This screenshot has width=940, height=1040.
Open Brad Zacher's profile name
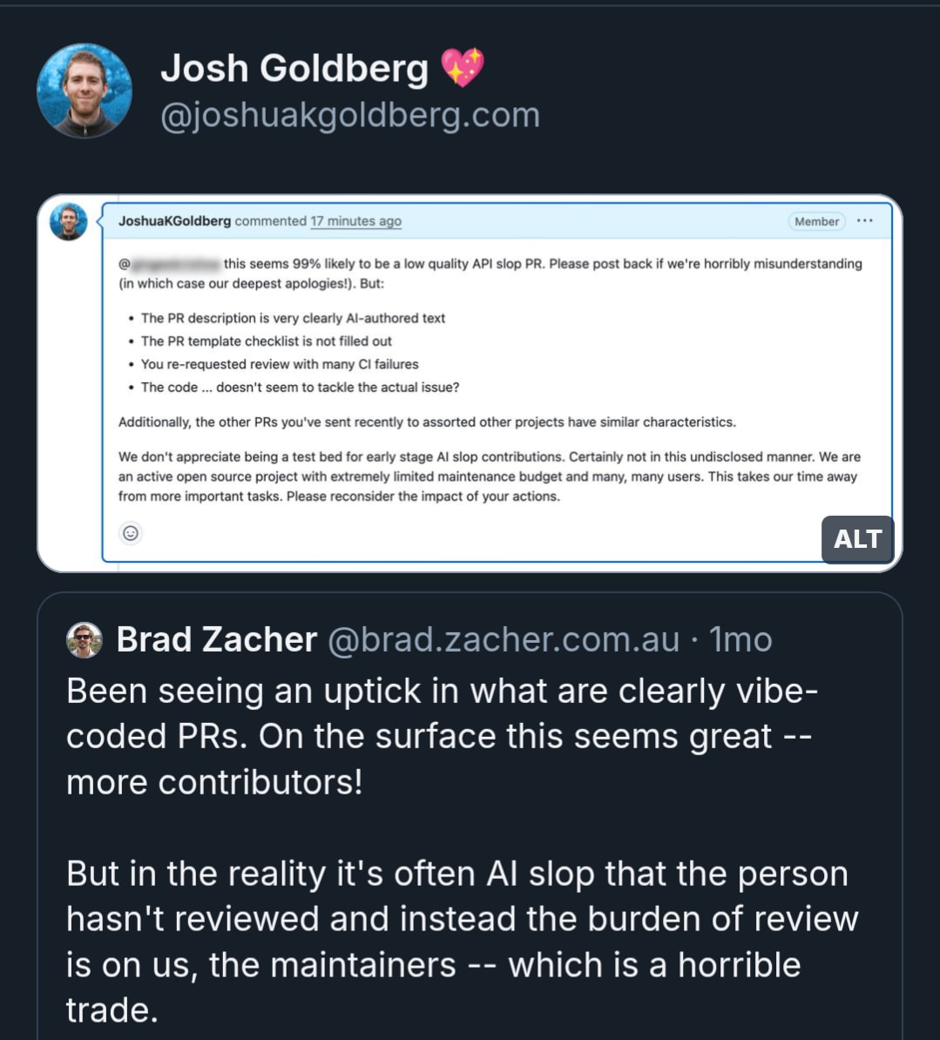216,638
